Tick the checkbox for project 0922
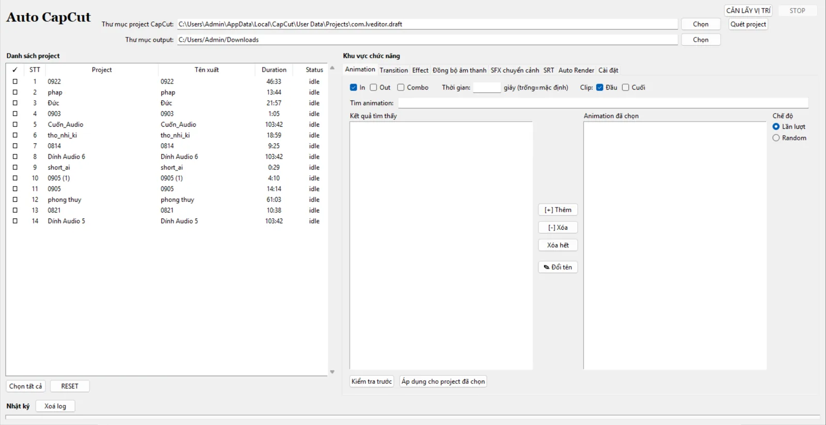Image resolution: width=826 pixels, height=425 pixels. pyautogui.click(x=15, y=81)
